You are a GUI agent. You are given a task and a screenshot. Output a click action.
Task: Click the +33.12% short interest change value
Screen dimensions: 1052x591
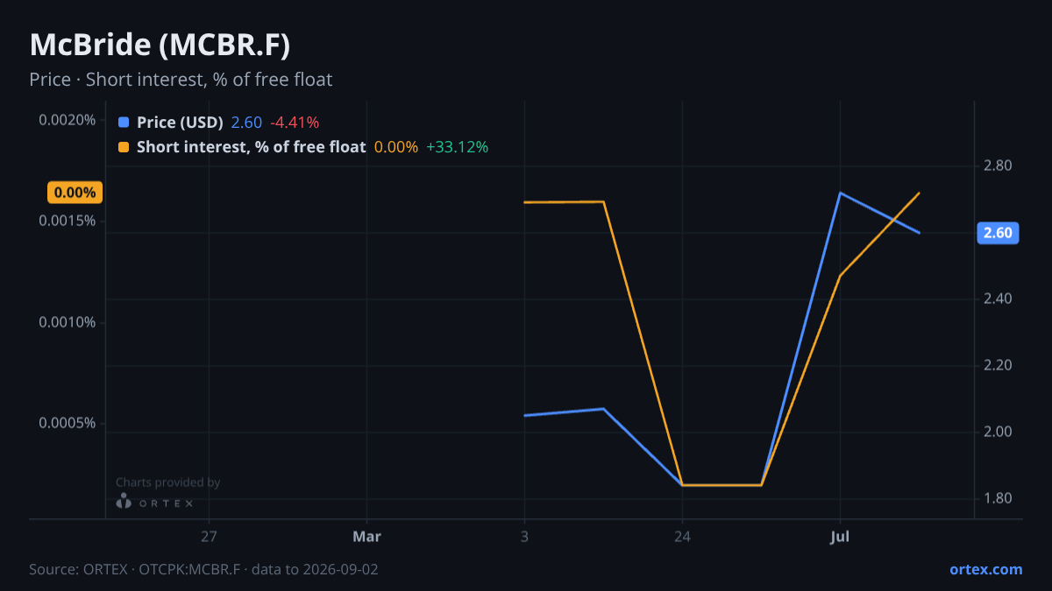point(457,147)
